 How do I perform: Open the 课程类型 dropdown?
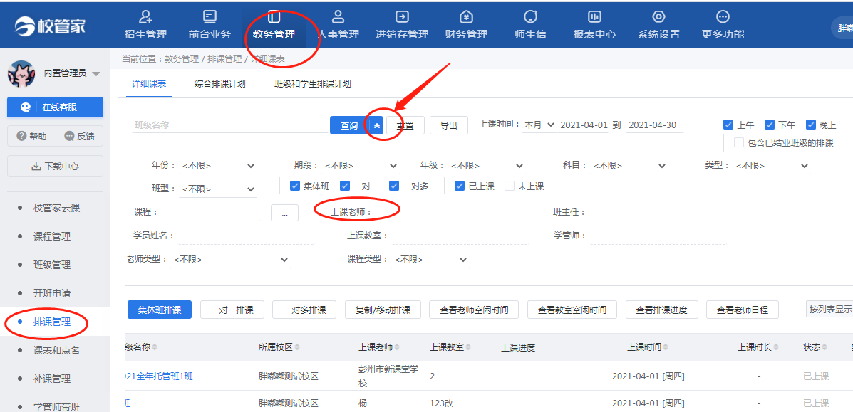(430, 260)
